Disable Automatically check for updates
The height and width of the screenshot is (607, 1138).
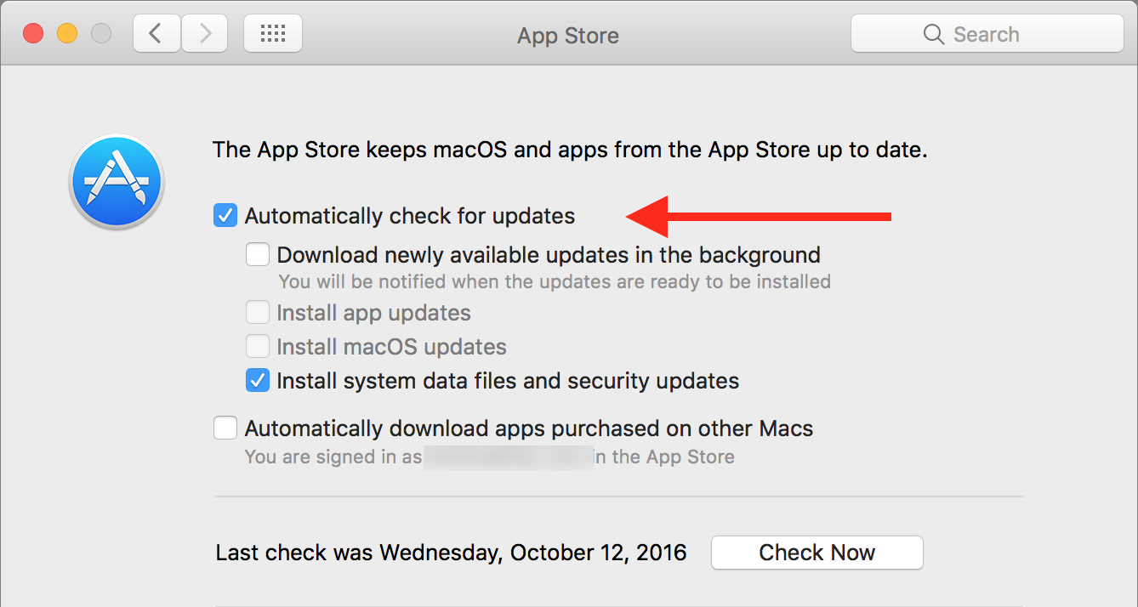[x=225, y=216]
